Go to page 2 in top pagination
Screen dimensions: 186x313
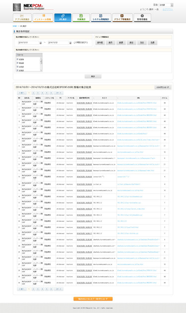point(34,93)
